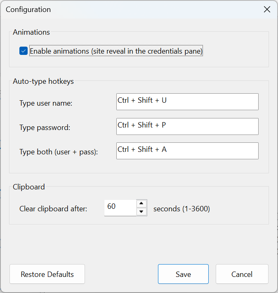Close the Configuration window
278x293 pixels.
(x=267, y=9)
